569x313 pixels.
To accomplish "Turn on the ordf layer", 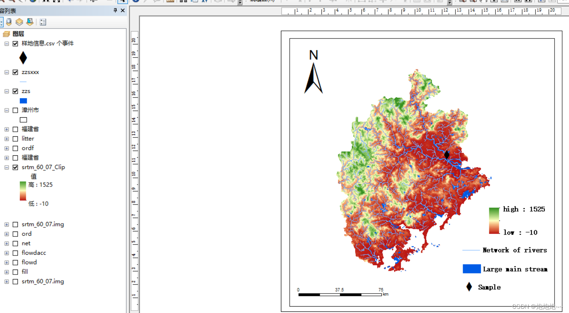I will 15,148.
